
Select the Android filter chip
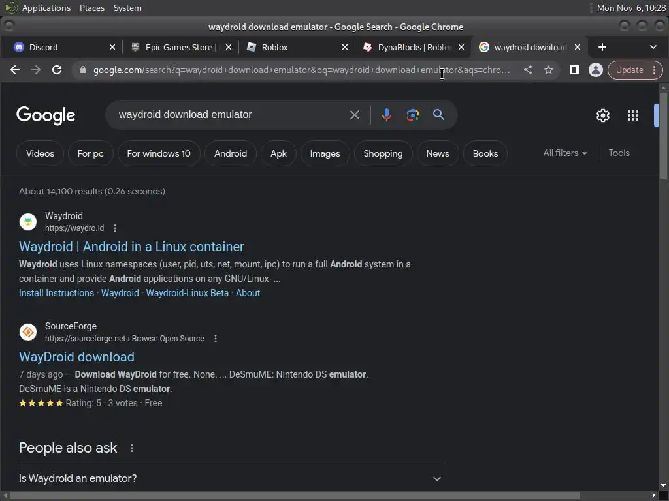click(x=231, y=153)
